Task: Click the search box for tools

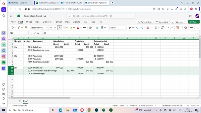Action: [x=100, y=16]
